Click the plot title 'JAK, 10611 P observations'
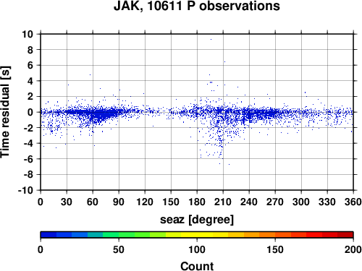Viewport: 362px width, 271px height. (197, 6)
